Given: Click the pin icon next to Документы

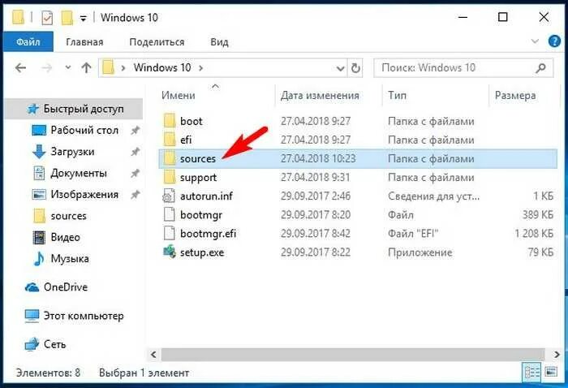Looking at the screenshot, I should click(x=136, y=174).
